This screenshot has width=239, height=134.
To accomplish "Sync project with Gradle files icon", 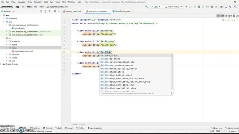I will pyautogui.click(x=221, y=7).
